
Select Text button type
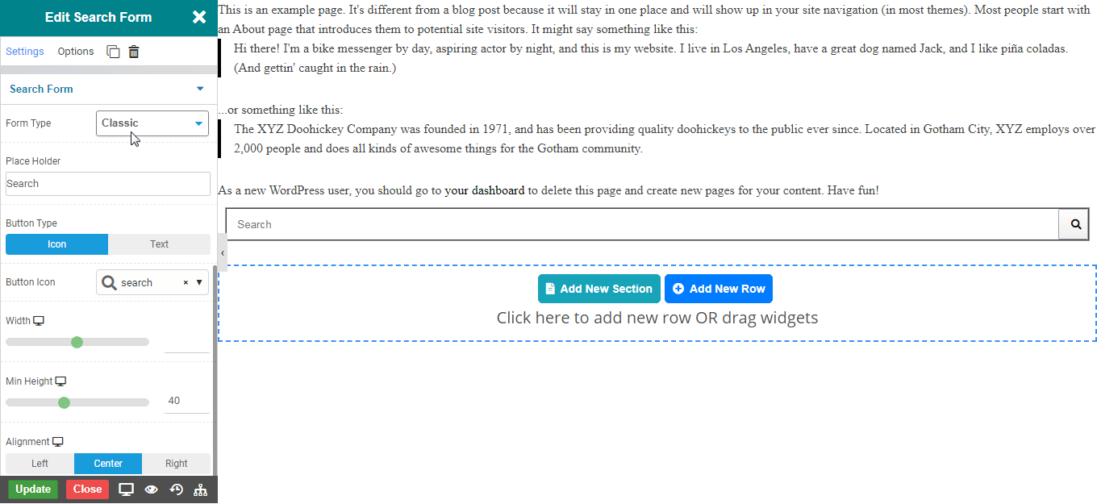tap(159, 244)
